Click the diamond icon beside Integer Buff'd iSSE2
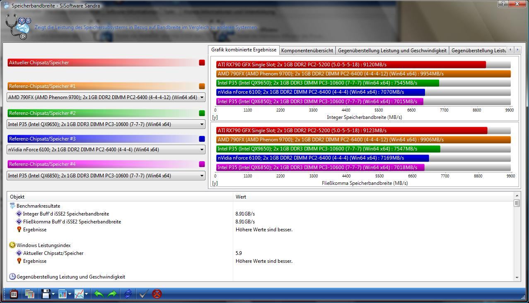Viewport: 529px width, 303px height. click(x=19, y=214)
